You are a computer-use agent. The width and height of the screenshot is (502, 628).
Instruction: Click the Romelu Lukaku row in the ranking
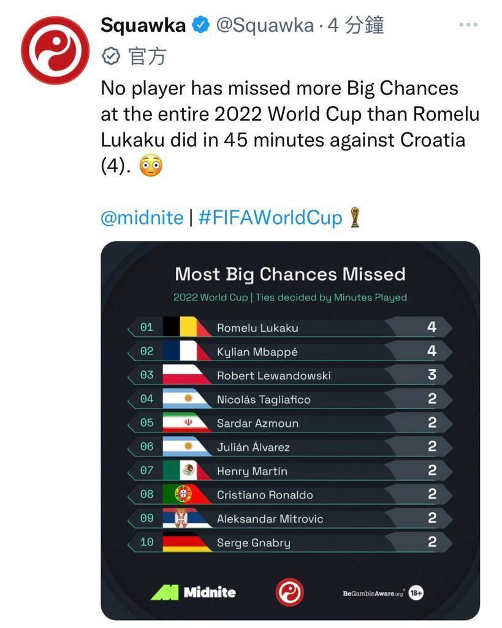point(289,327)
